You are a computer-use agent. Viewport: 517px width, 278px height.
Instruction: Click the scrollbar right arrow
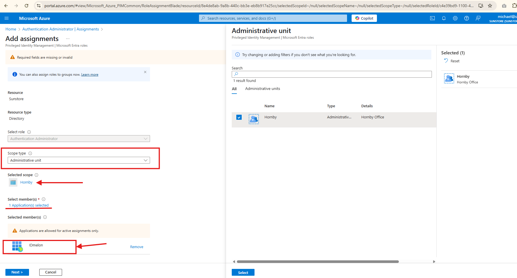pos(434,261)
